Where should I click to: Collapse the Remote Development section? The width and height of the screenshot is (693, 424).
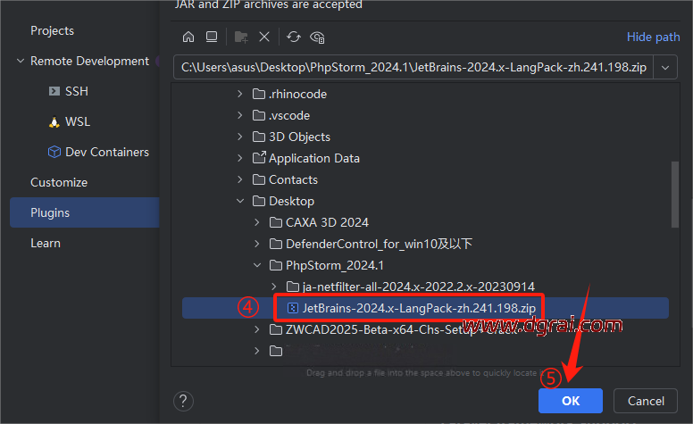20,61
